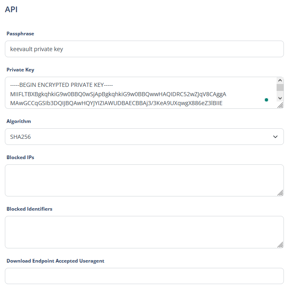Image resolution: width=290 pixels, height=291 pixels.
Task: Click the chevron arrow in Algorithm dropdown
Action: [275, 137]
